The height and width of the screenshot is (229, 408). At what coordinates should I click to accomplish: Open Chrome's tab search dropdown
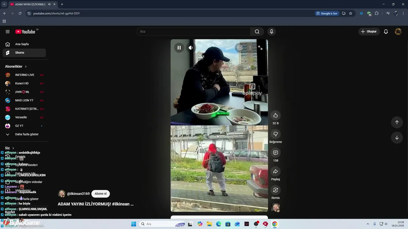[4, 4]
